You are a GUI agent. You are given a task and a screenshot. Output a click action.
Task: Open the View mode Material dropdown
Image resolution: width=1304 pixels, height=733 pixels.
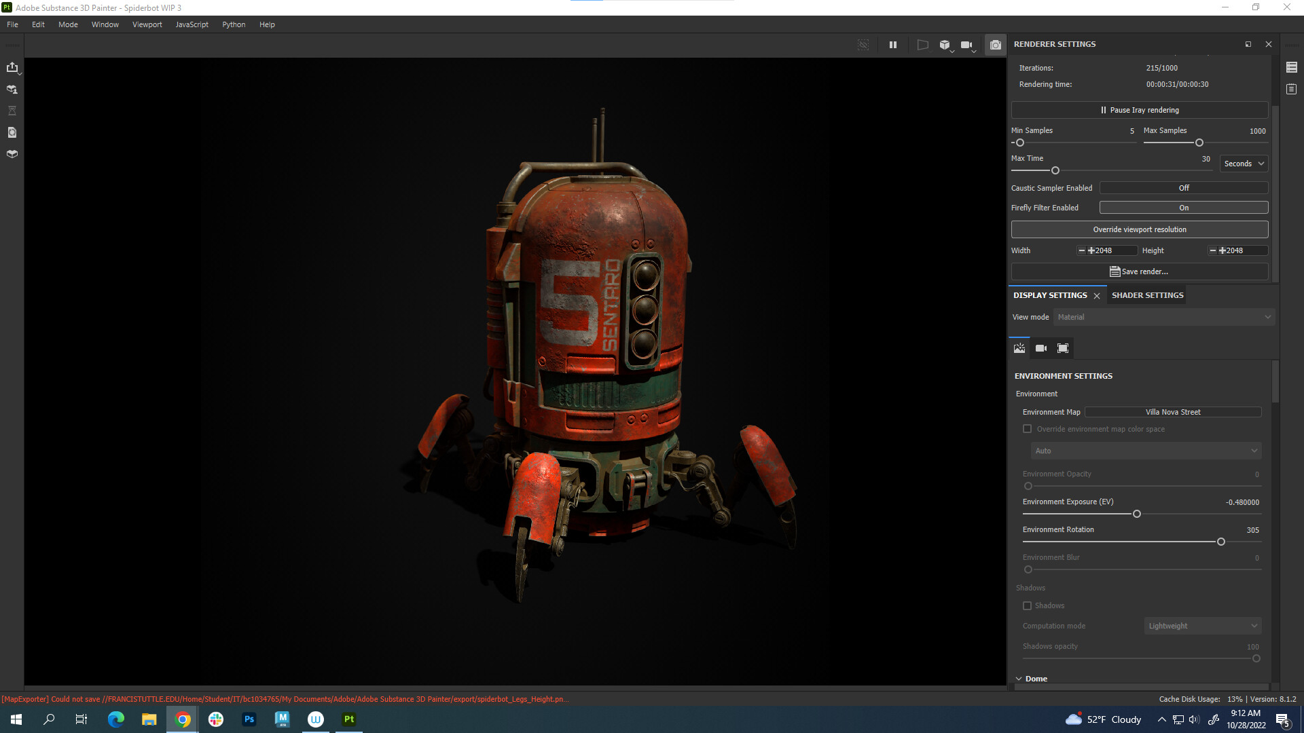(1163, 317)
